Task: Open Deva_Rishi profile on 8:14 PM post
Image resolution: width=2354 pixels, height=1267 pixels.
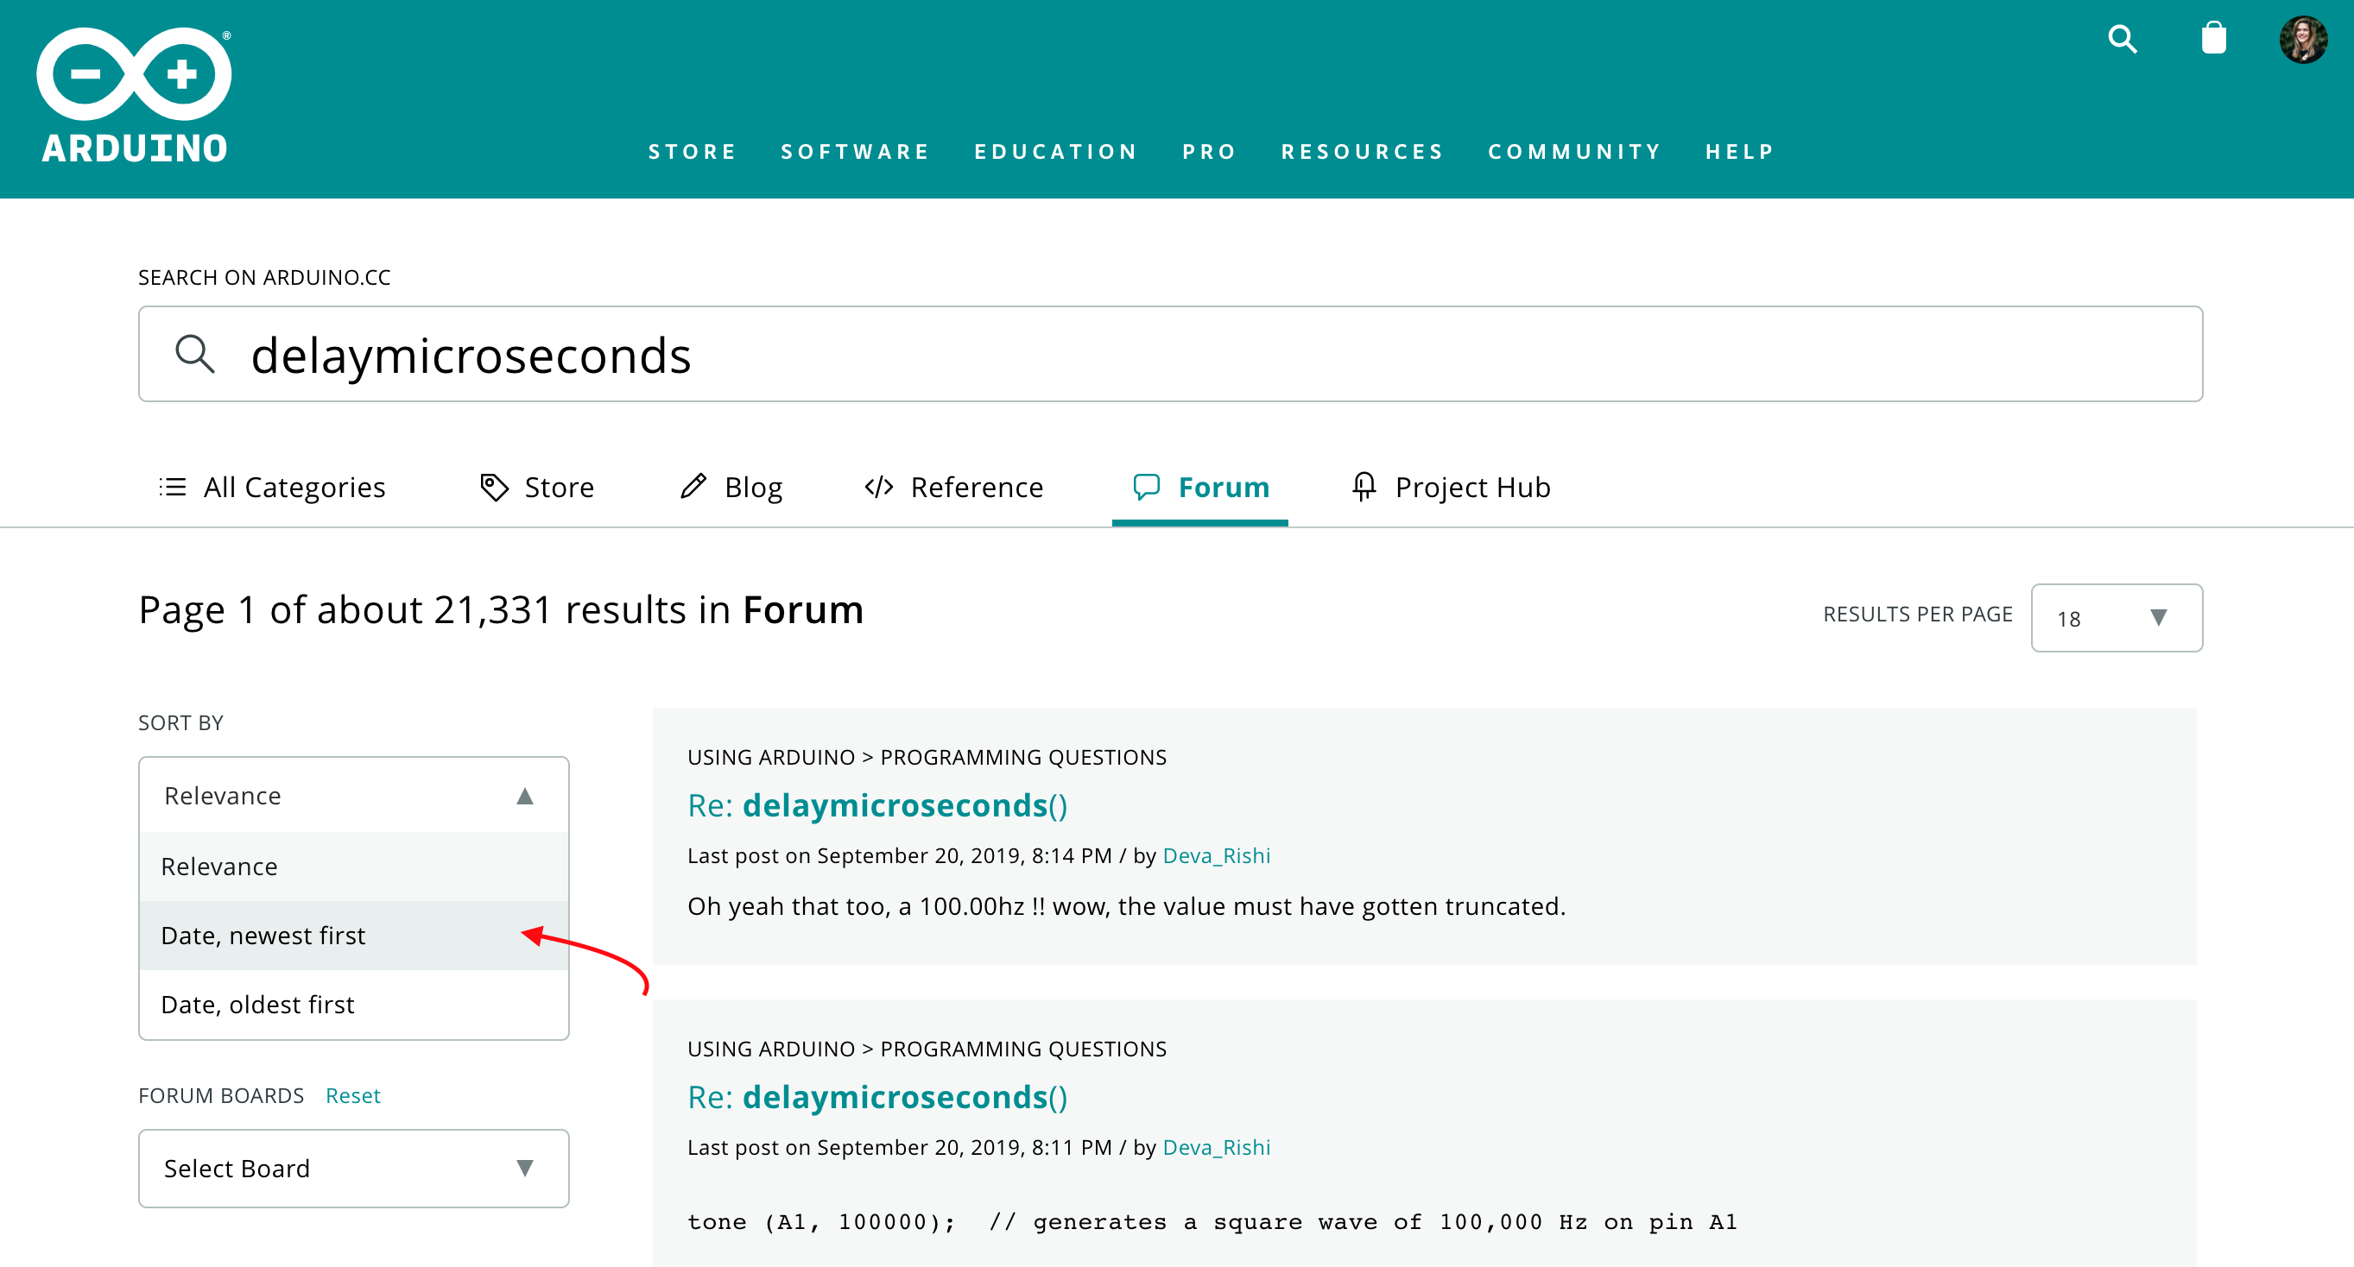Action: point(1217,856)
